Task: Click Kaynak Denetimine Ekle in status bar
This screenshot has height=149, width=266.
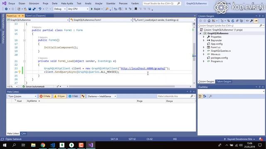Action: (x=239, y=139)
